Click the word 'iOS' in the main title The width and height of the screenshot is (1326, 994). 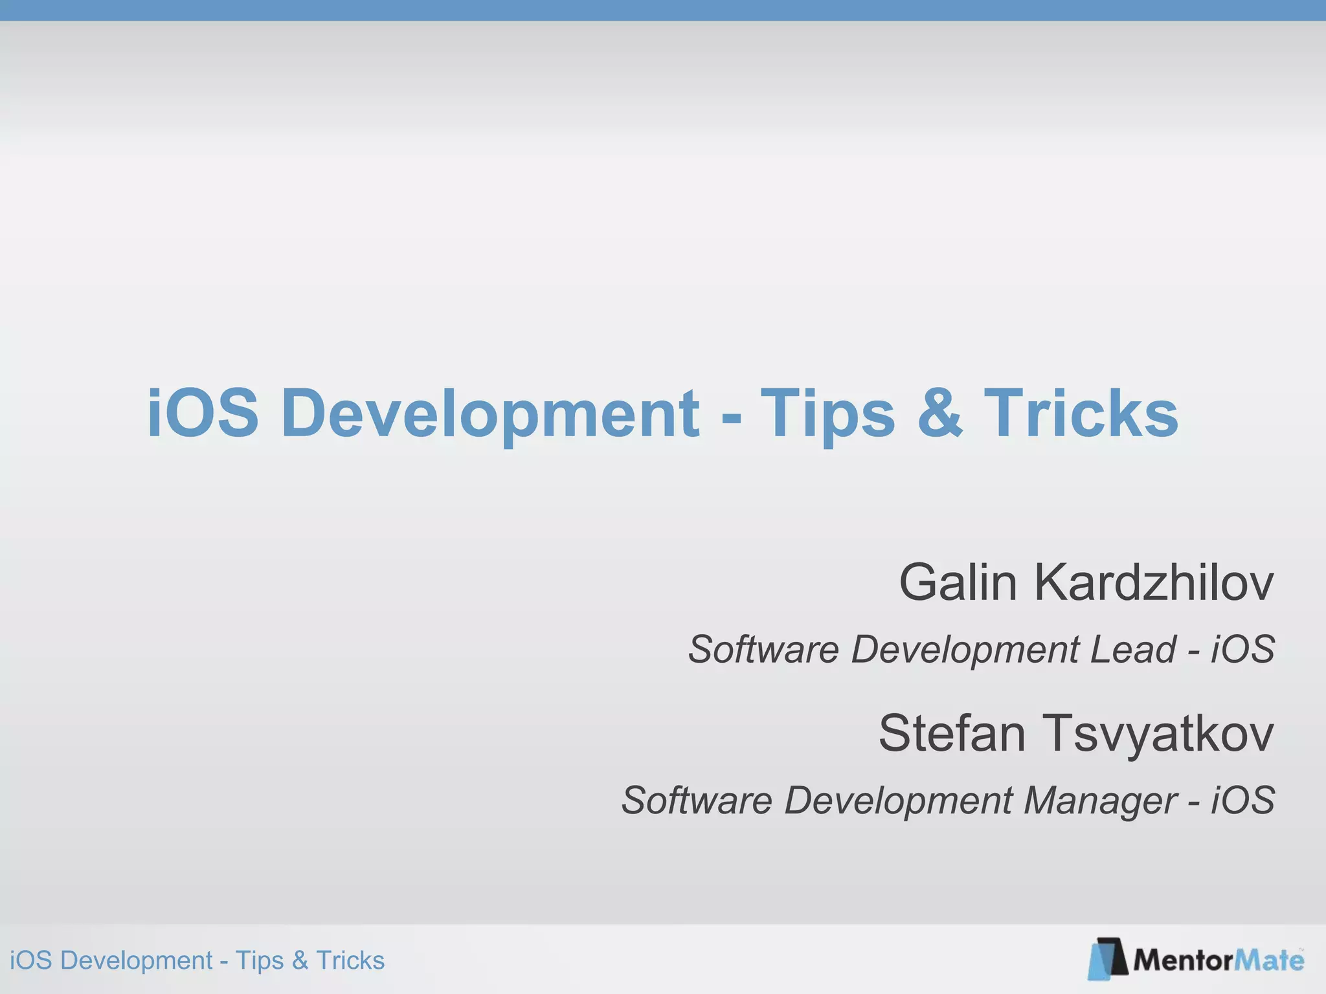coord(203,413)
